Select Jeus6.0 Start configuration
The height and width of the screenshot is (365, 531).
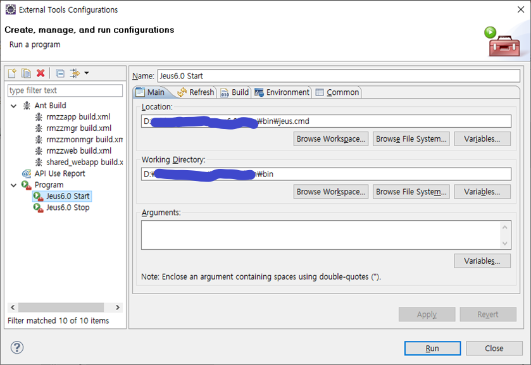[68, 196]
